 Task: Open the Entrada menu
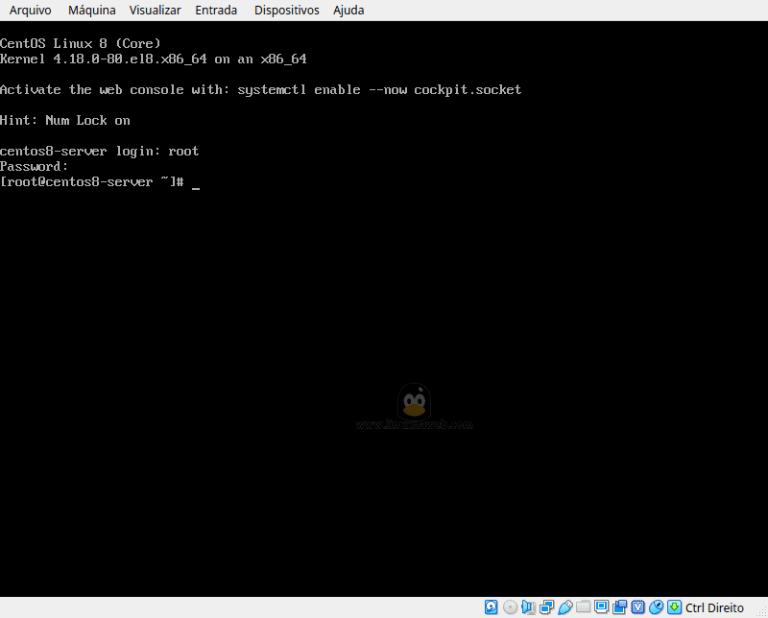(x=216, y=11)
